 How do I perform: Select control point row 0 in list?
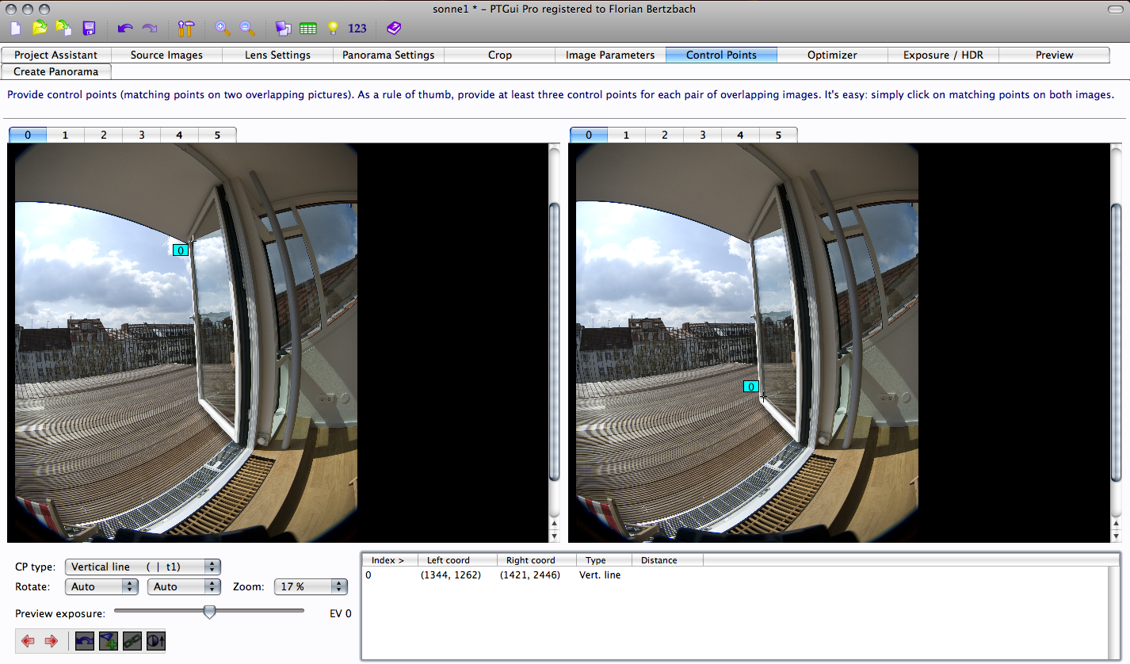491,575
